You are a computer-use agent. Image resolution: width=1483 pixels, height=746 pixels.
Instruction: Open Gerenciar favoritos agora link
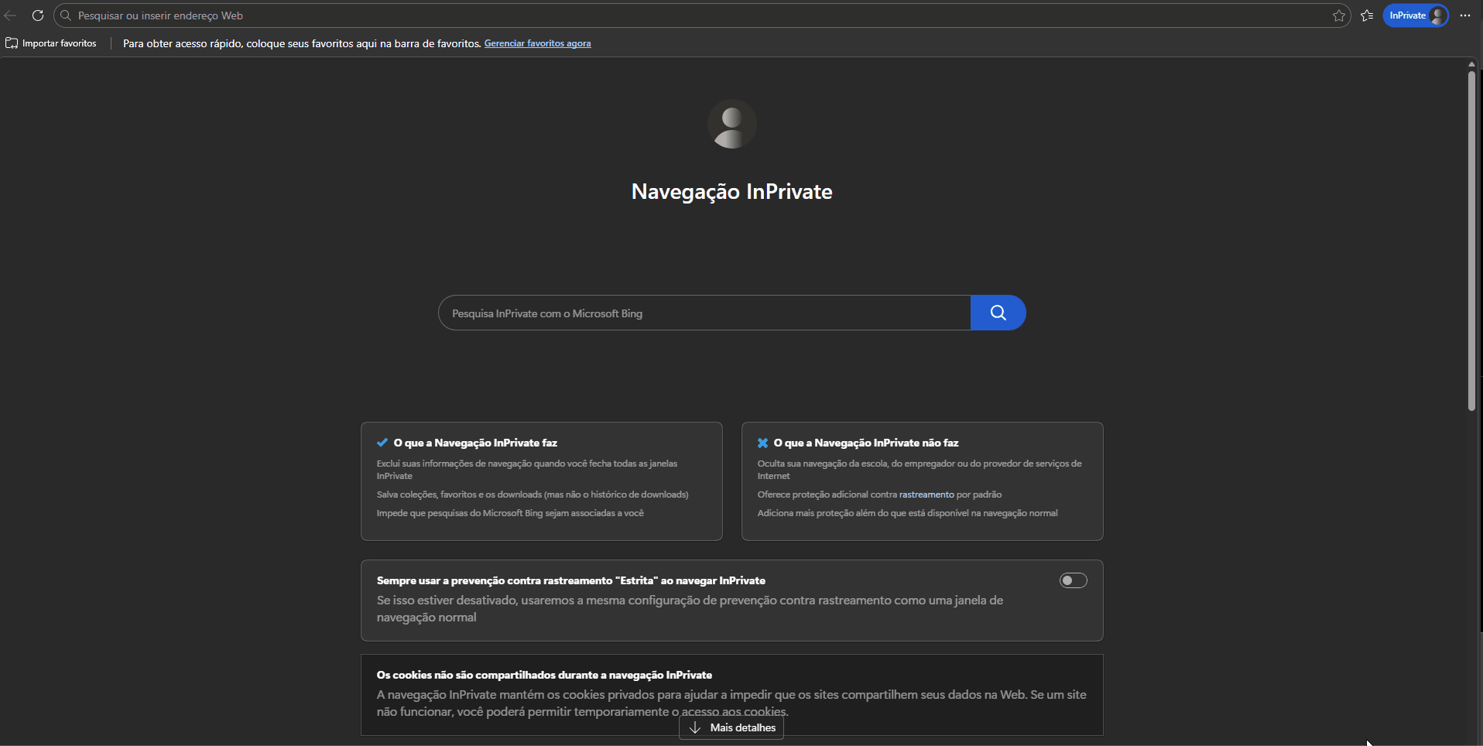(x=537, y=43)
